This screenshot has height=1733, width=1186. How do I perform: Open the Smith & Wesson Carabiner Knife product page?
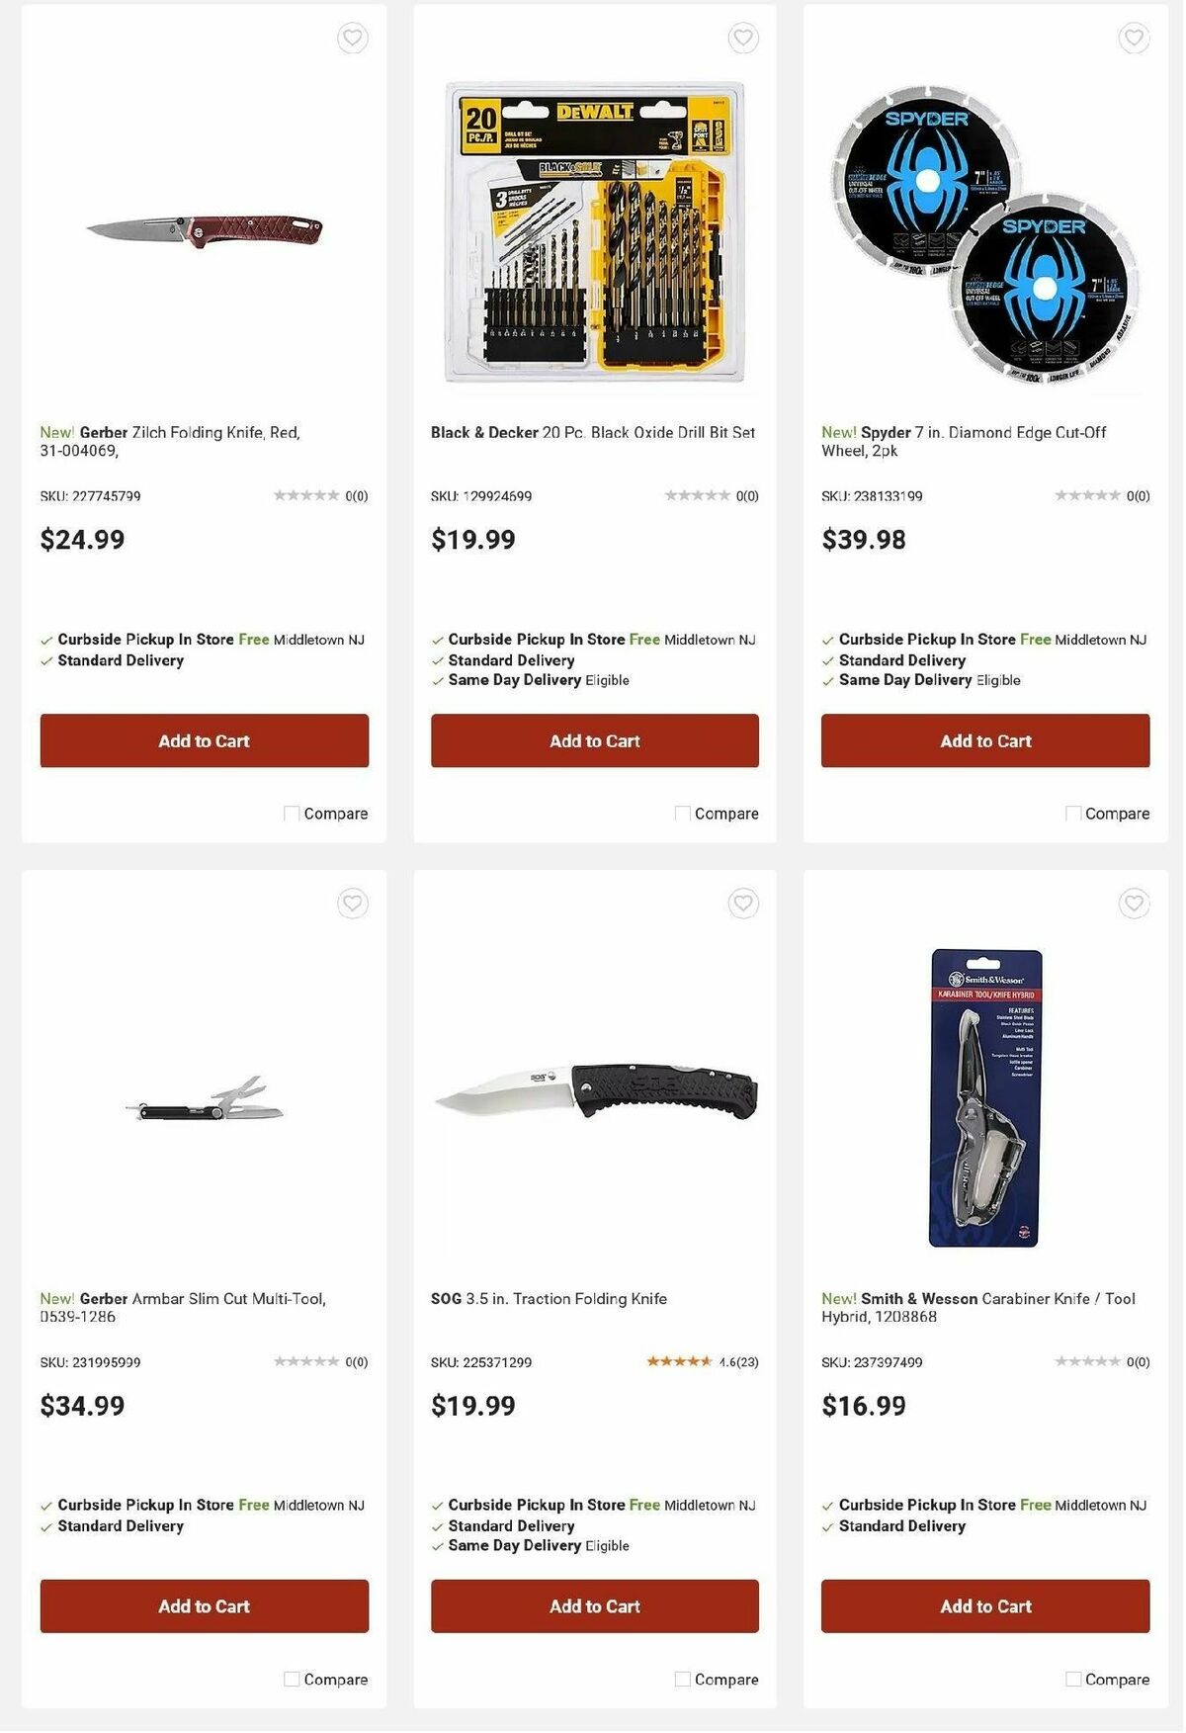pos(976,1307)
